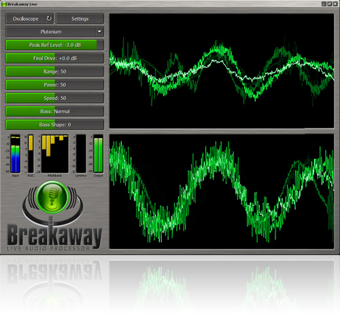The width and height of the screenshot is (340, 323).
Task: Click the green microphone logo button
Action: [x=52, y=197]
